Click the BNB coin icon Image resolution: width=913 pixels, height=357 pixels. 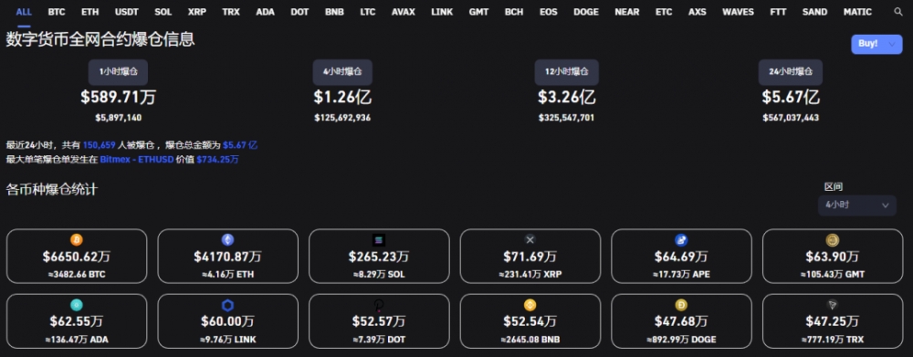530,305
